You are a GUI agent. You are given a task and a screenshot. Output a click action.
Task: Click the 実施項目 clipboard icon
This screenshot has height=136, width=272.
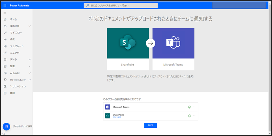point(5,26)
